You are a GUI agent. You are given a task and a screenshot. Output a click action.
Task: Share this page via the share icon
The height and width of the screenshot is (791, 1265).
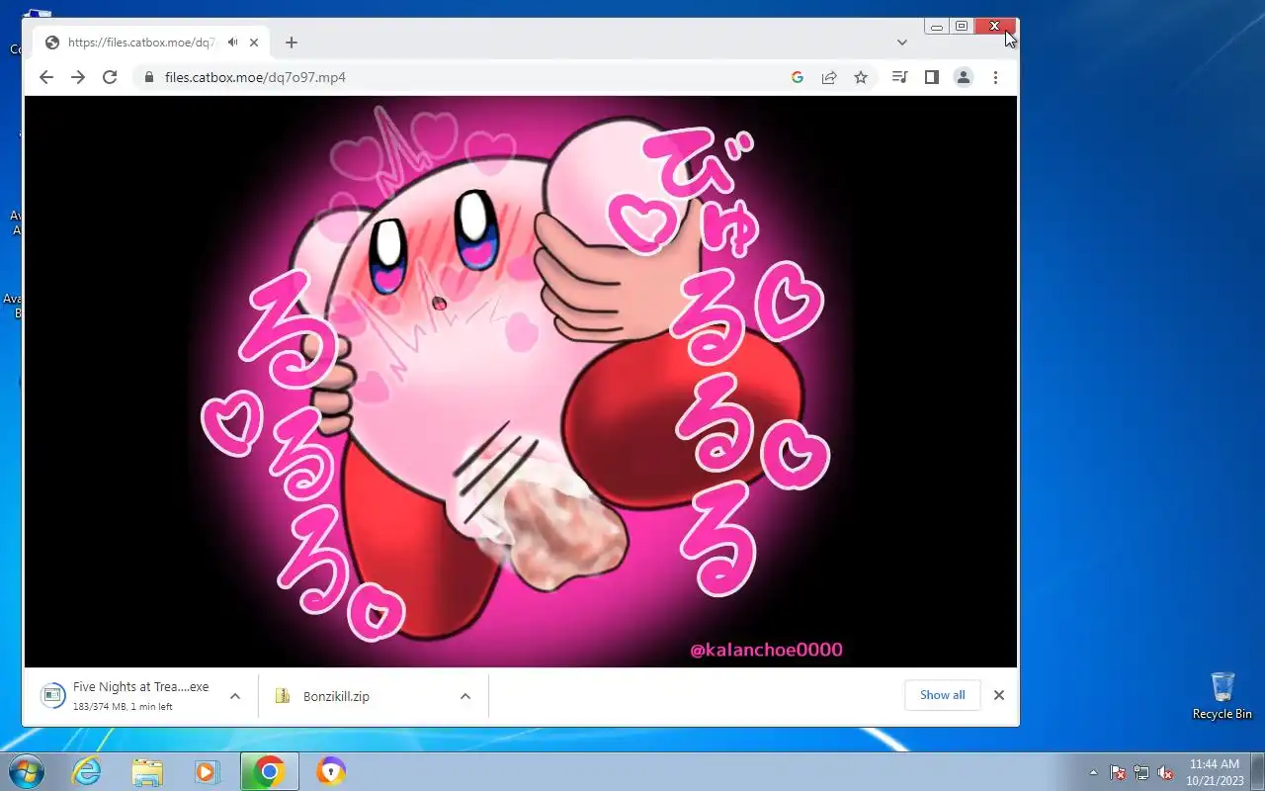pos(829,77)
